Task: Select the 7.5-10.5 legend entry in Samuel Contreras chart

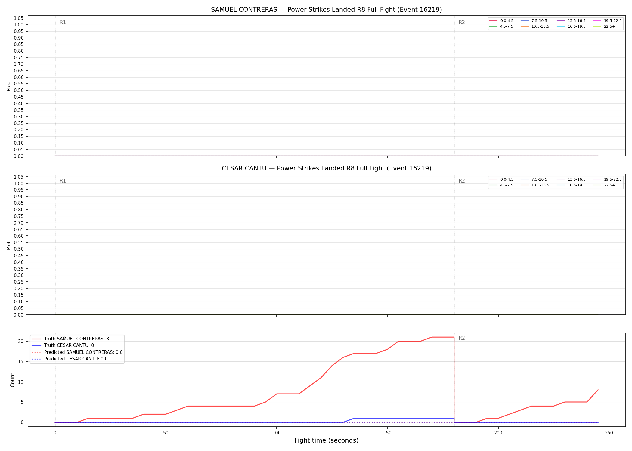Action: (534, 21)
